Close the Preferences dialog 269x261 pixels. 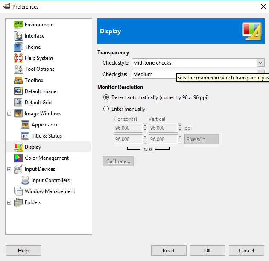coord(263,6)
